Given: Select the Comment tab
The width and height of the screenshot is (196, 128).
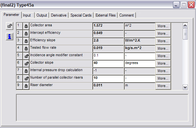Looking at the screenshot, I should 126,15.
